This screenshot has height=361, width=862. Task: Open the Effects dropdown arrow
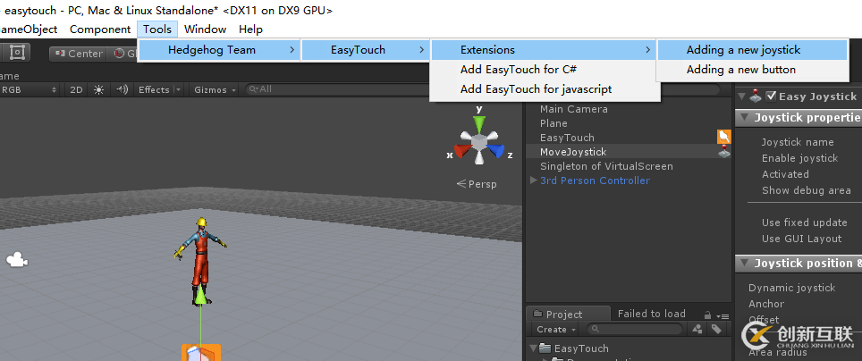[x=178, y=89]
